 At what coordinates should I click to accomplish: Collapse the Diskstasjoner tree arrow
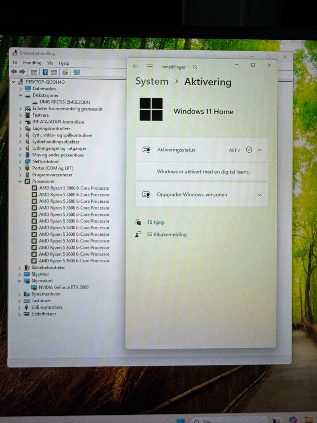(x=20, y=95)
